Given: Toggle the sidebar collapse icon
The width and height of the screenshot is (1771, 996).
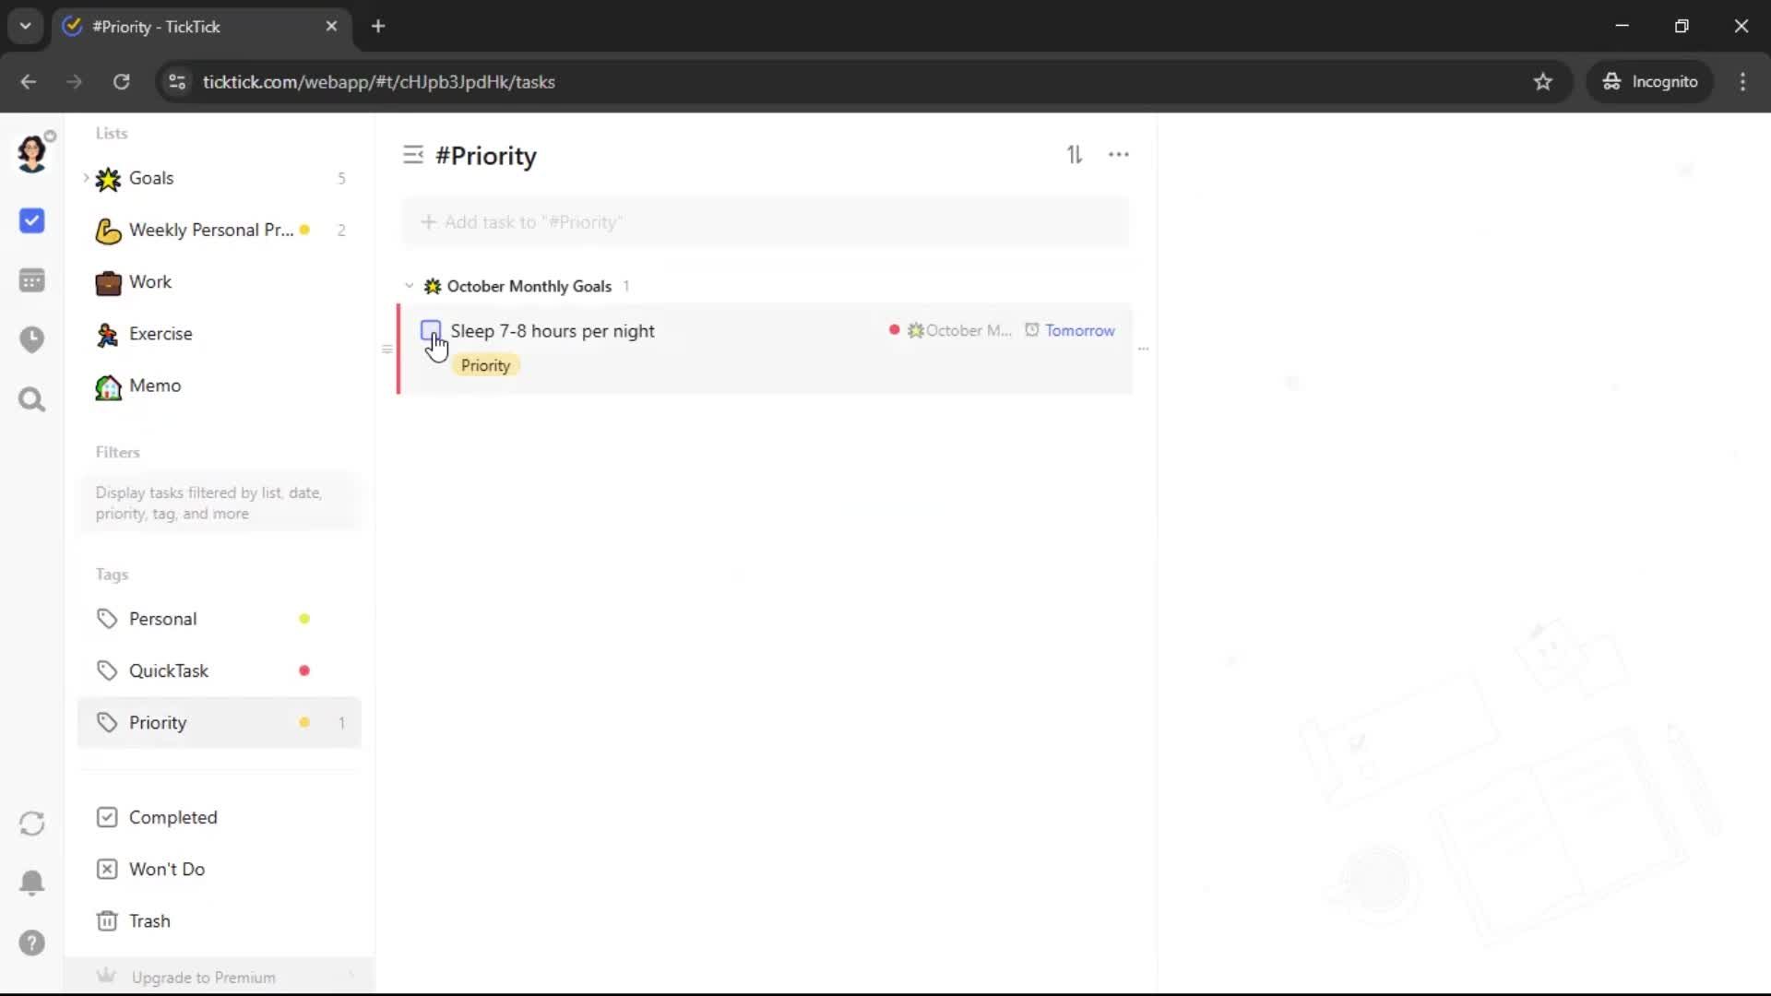Looking at the screenshot, I should pyautogui.click(x=412, y=155).
